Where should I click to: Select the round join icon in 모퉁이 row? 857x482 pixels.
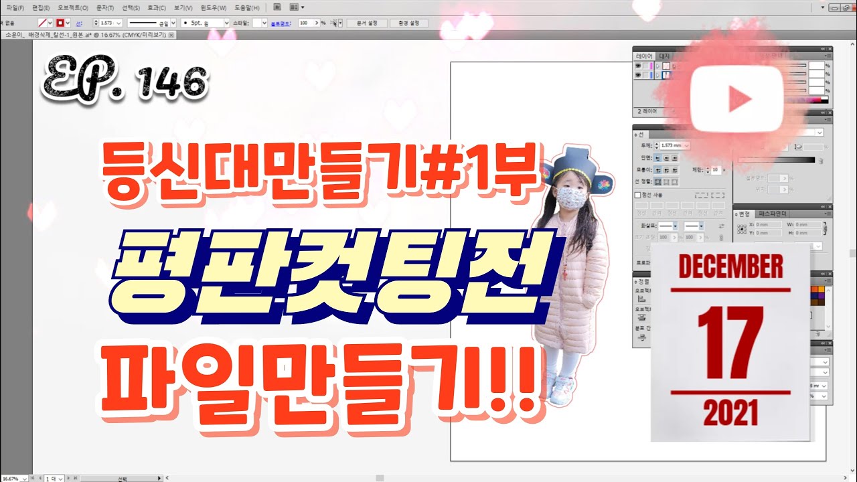point(666,170)
